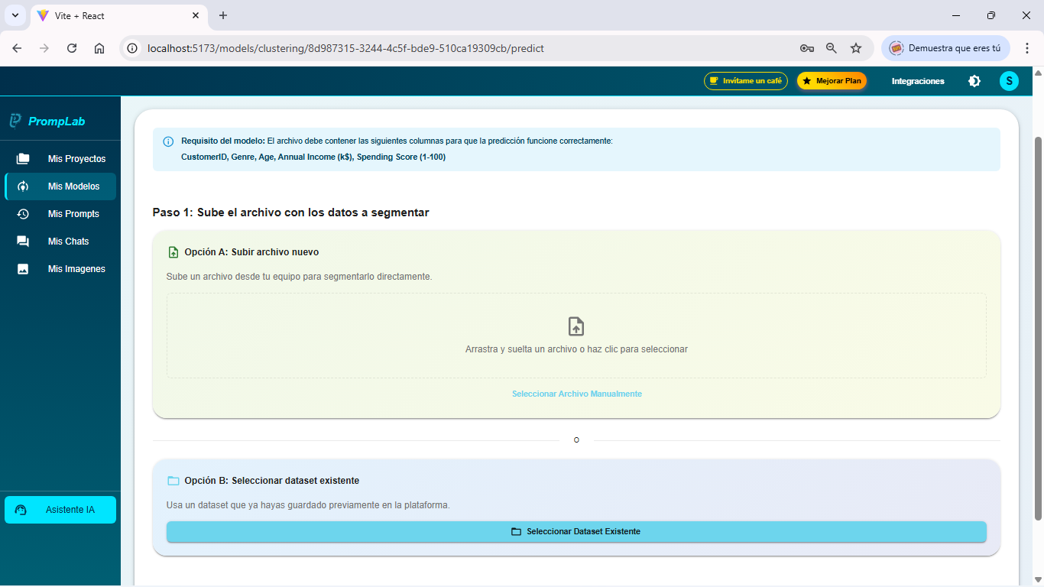Image resolution: width=1044 pixels, height=587 pixels.
Task: Click the site information icon in address bar
Action: point(133,48)
